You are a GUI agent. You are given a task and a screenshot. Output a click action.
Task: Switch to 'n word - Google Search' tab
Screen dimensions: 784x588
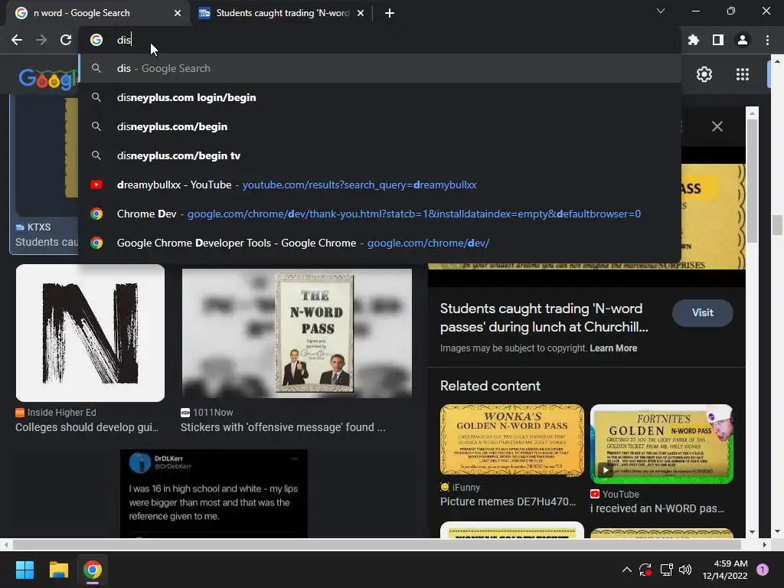tap(98, 13)
